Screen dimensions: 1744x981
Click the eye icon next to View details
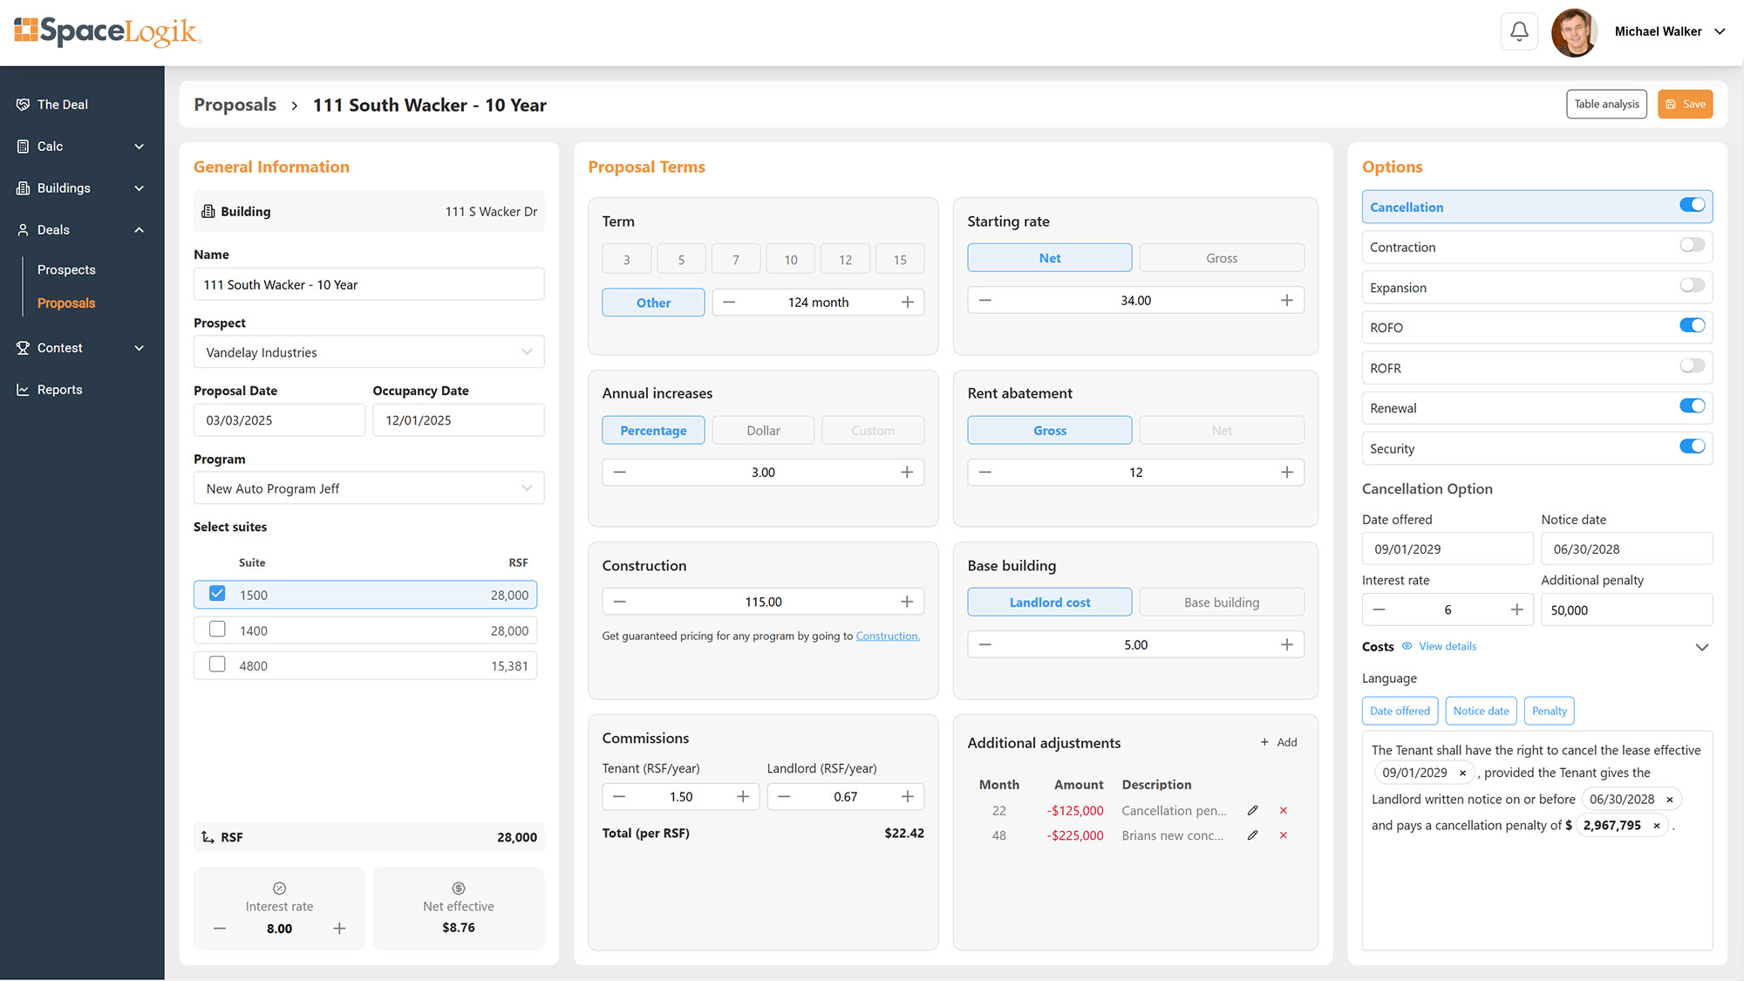[1407, 646]
